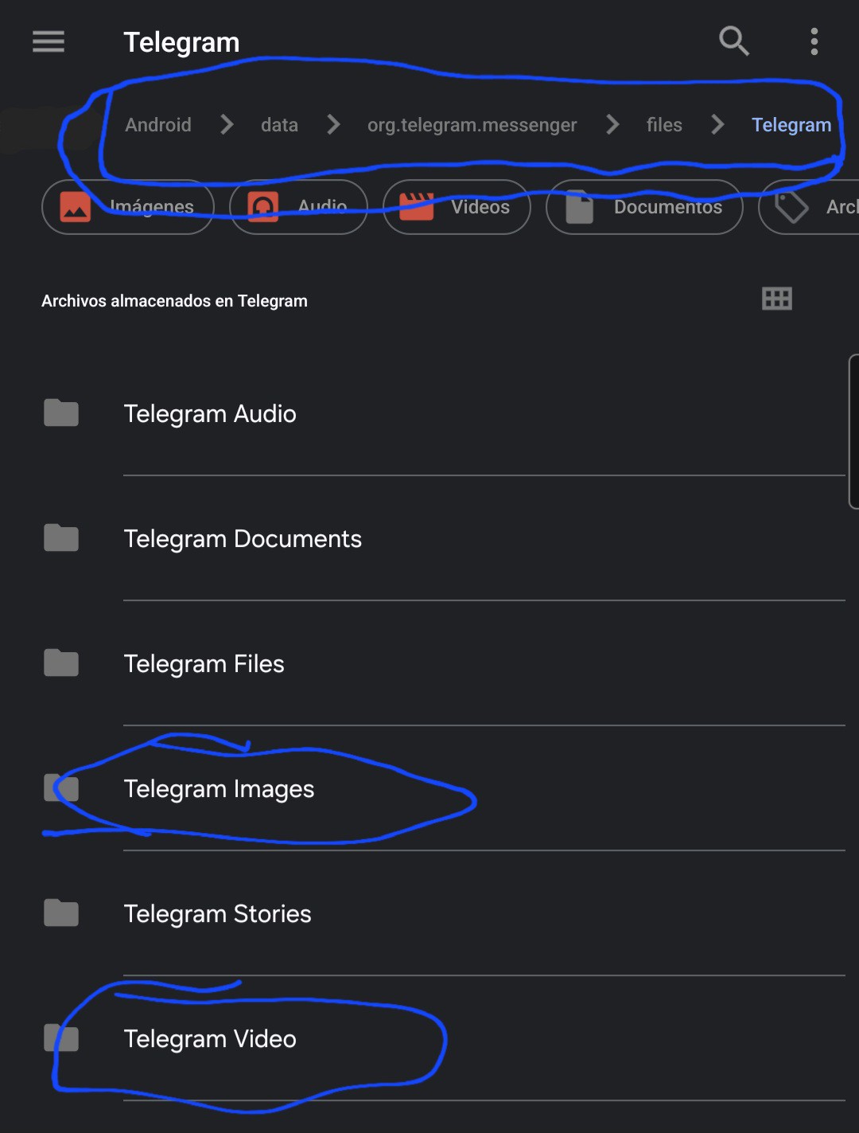Switch to grid view layout
The width and height of the screenshot is (859, 1133).
tap(776, 299)
